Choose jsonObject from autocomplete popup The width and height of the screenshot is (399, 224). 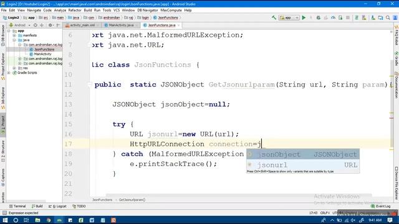tap(303, 154)
